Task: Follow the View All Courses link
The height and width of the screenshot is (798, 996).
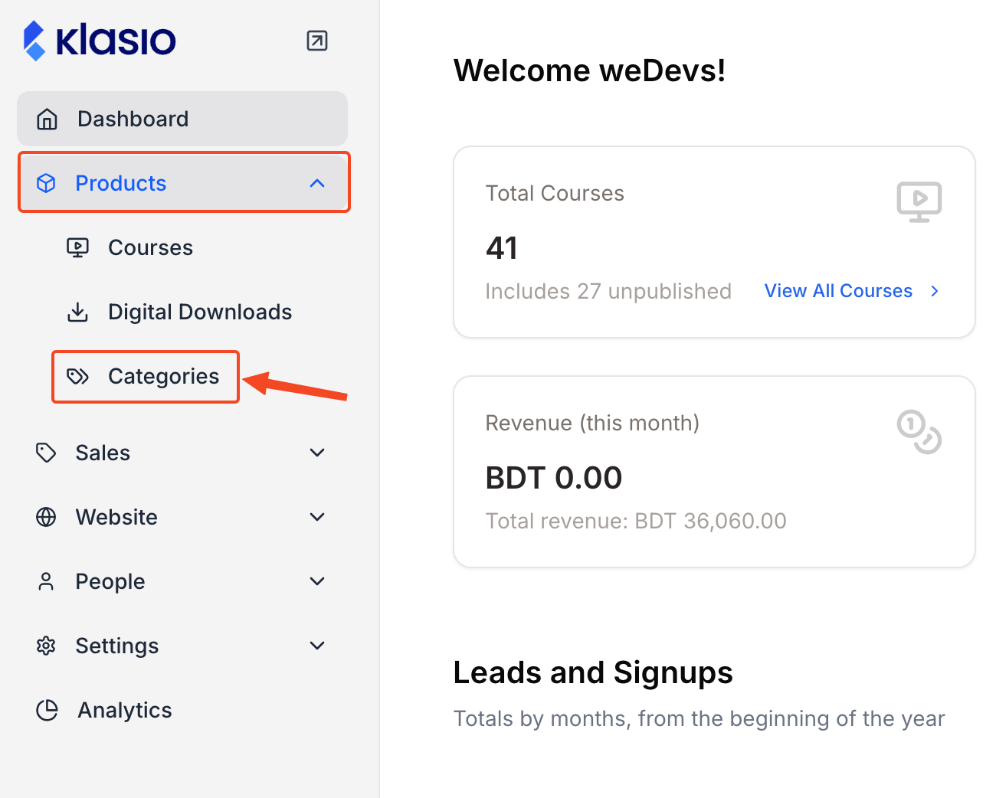Action: click(838, 291)
